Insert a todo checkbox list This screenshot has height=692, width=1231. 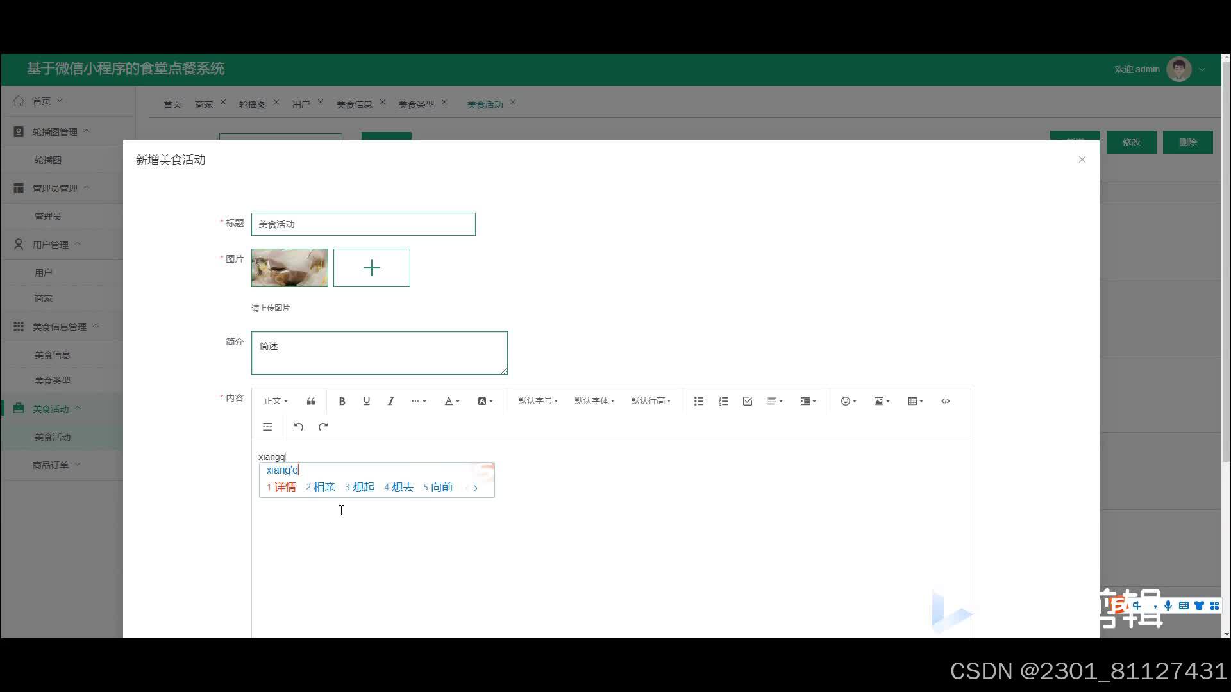point(748,401)
